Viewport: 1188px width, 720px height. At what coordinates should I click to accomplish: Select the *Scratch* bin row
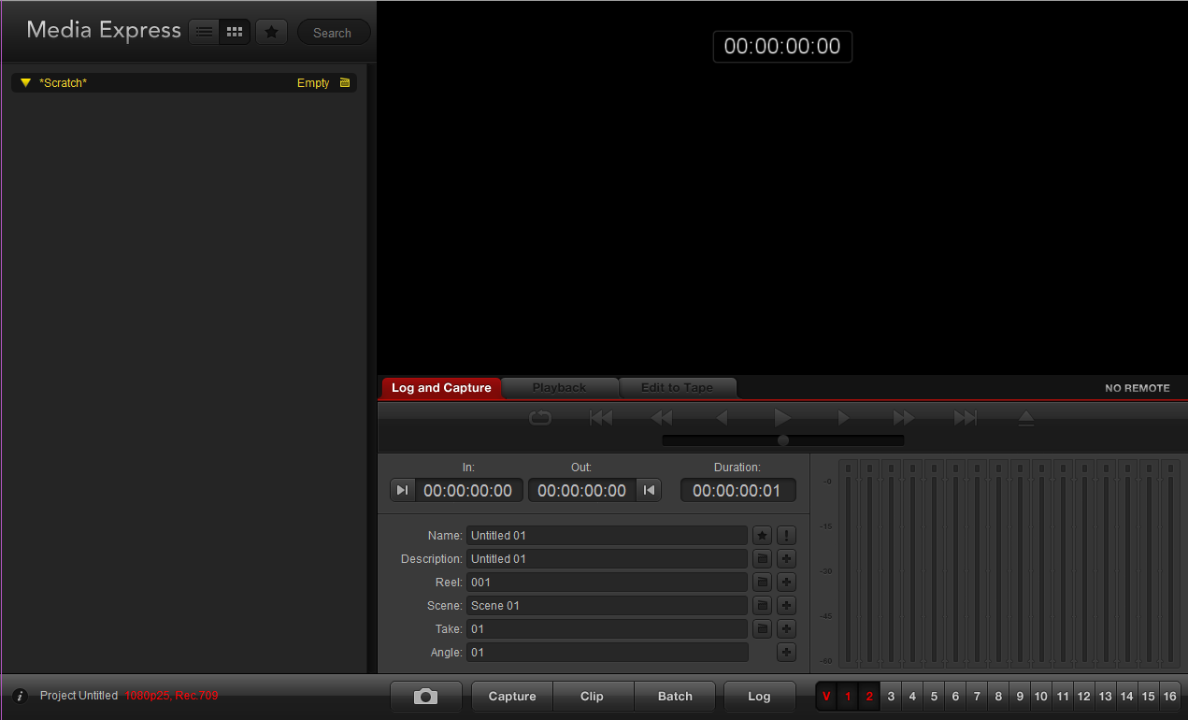[184, 83]
